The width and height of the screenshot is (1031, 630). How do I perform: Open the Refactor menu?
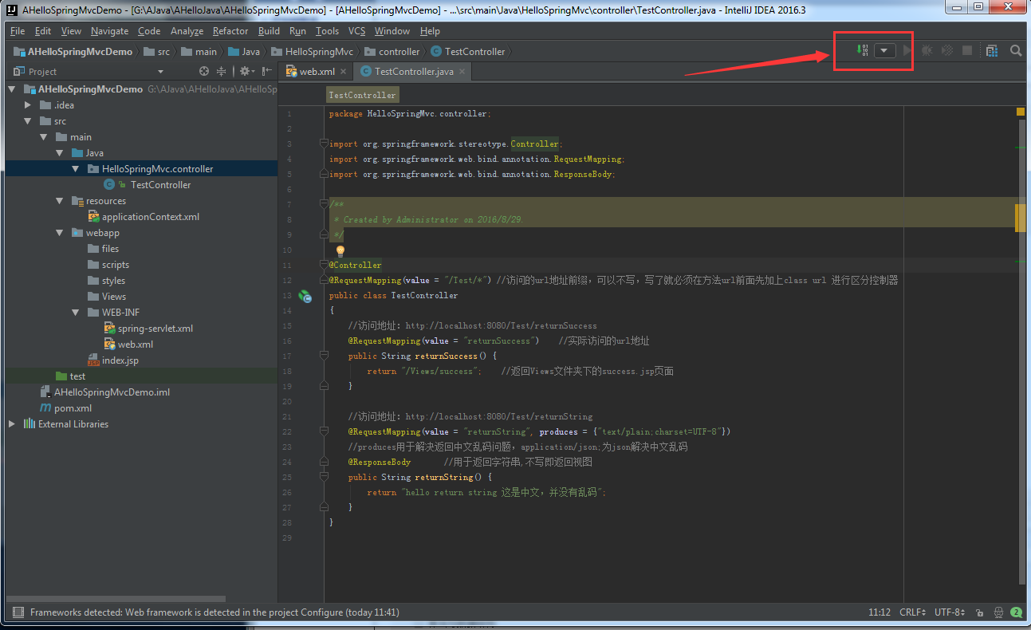click(230, 30)
